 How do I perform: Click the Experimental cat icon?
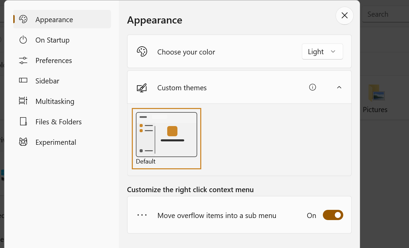pyautogui.click(x=23, y=142)
